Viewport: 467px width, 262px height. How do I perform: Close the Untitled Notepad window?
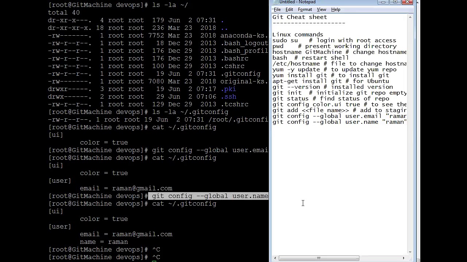pyautogui.click(x=407, y=2)
